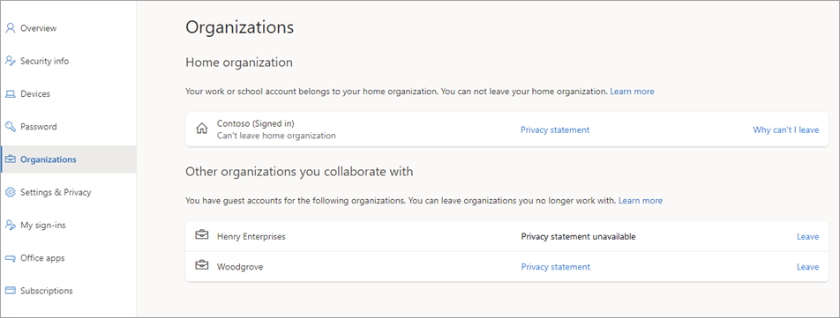Click the Organizations page heading
This screenshot has width=840, height=318.
239,28
